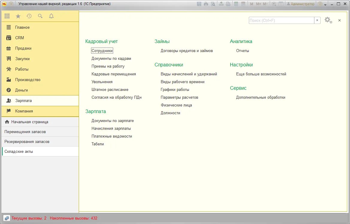Viewport: 350px width, 224px height.
Task: Select the Зарплата section
Action: (x=40, y=100)
